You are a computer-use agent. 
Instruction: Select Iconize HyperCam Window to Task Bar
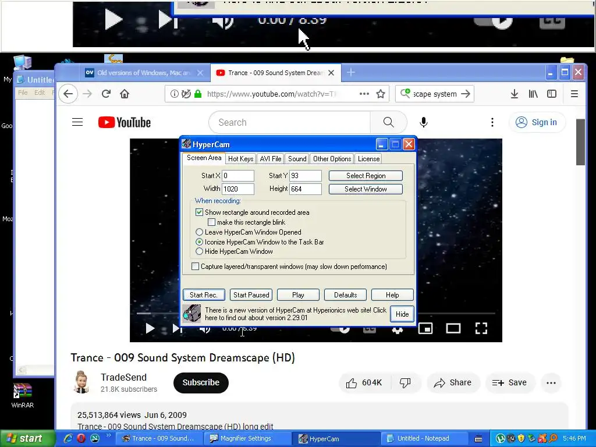199,242
